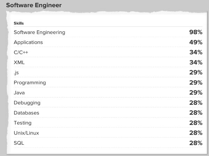The image size is (209, 156).
Task: Select the Testing skill label
Action: pos(23,123)
